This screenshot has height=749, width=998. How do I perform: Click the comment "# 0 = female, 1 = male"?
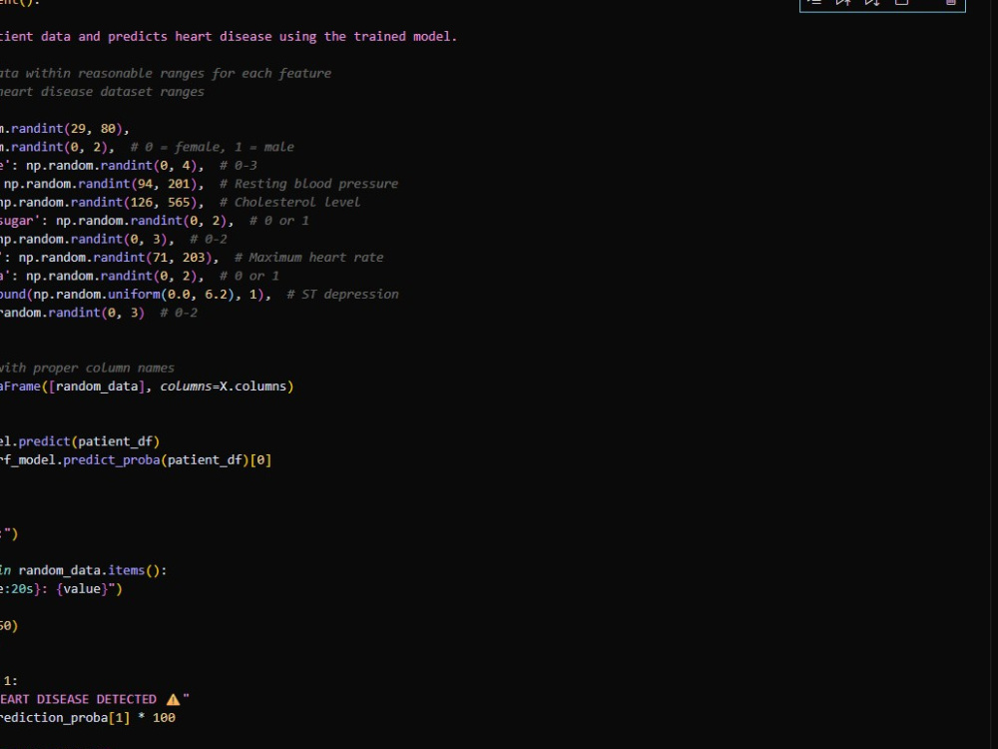(x=212, y=147)
